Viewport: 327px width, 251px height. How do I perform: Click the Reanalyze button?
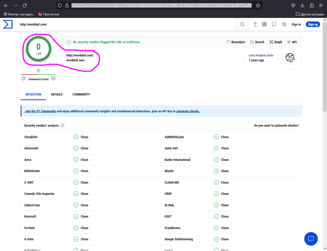[236, 42]
